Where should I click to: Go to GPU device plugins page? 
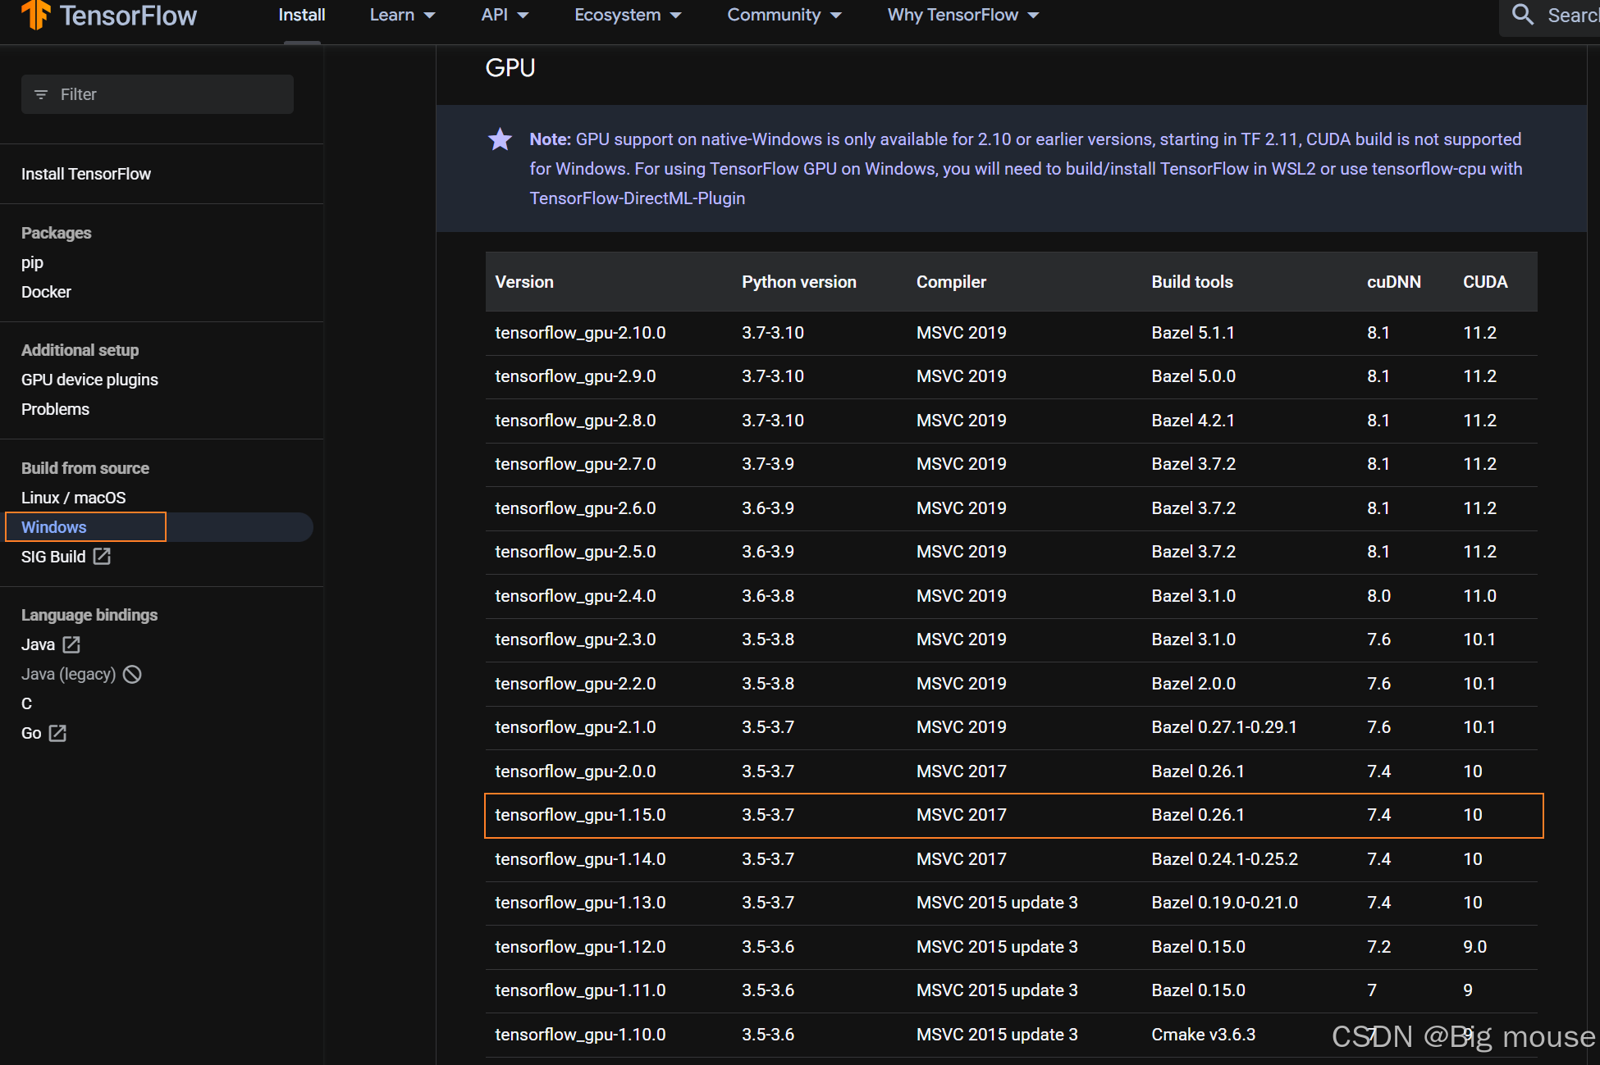point(89,380)
